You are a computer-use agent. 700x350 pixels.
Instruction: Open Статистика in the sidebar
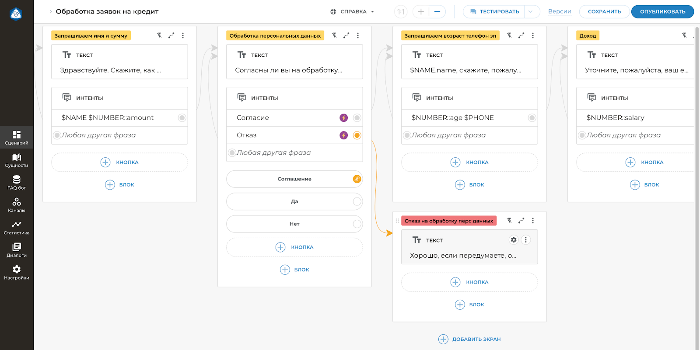point(17,227)
